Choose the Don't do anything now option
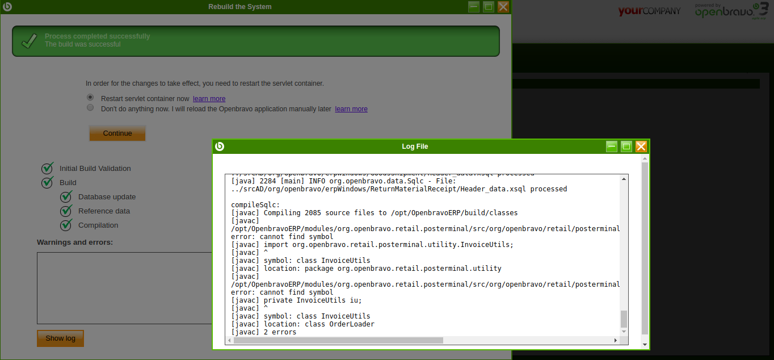Viewport: 774px width, 360px height. [x=90, y=107]
